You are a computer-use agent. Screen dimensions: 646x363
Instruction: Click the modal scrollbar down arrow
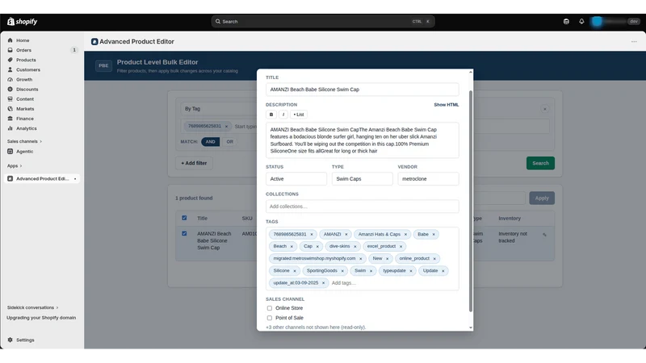(471, 328)
